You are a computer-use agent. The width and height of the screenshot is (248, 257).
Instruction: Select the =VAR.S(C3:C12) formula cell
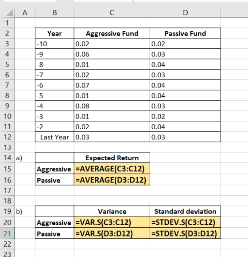point(112,222)
